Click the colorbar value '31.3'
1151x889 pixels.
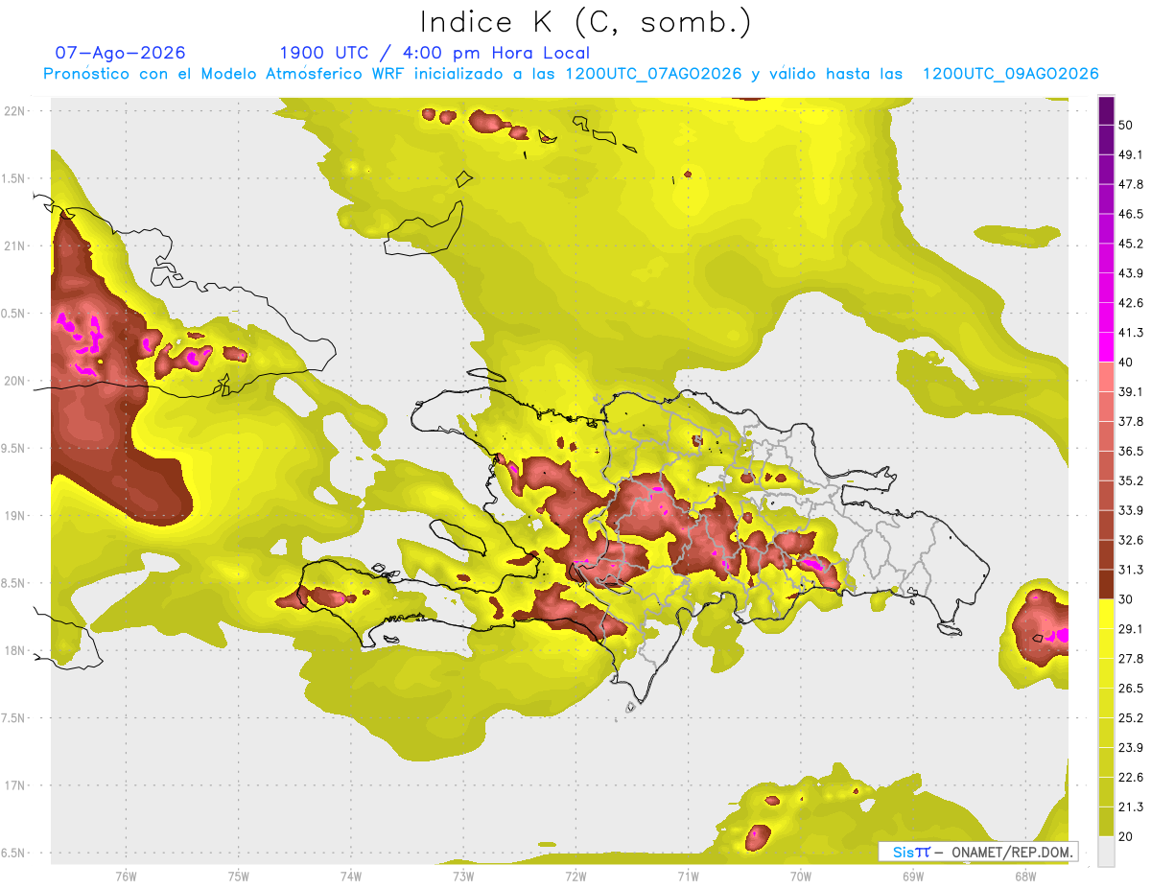(1131, 570)
